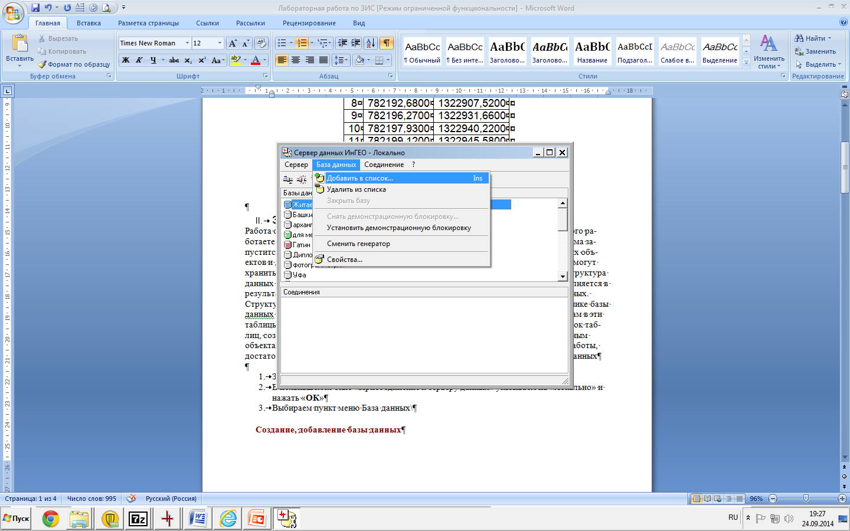The image size is (850, 531).
Task: Apply superscript formatting (x² icon)
Action: [x=202, y=60]
